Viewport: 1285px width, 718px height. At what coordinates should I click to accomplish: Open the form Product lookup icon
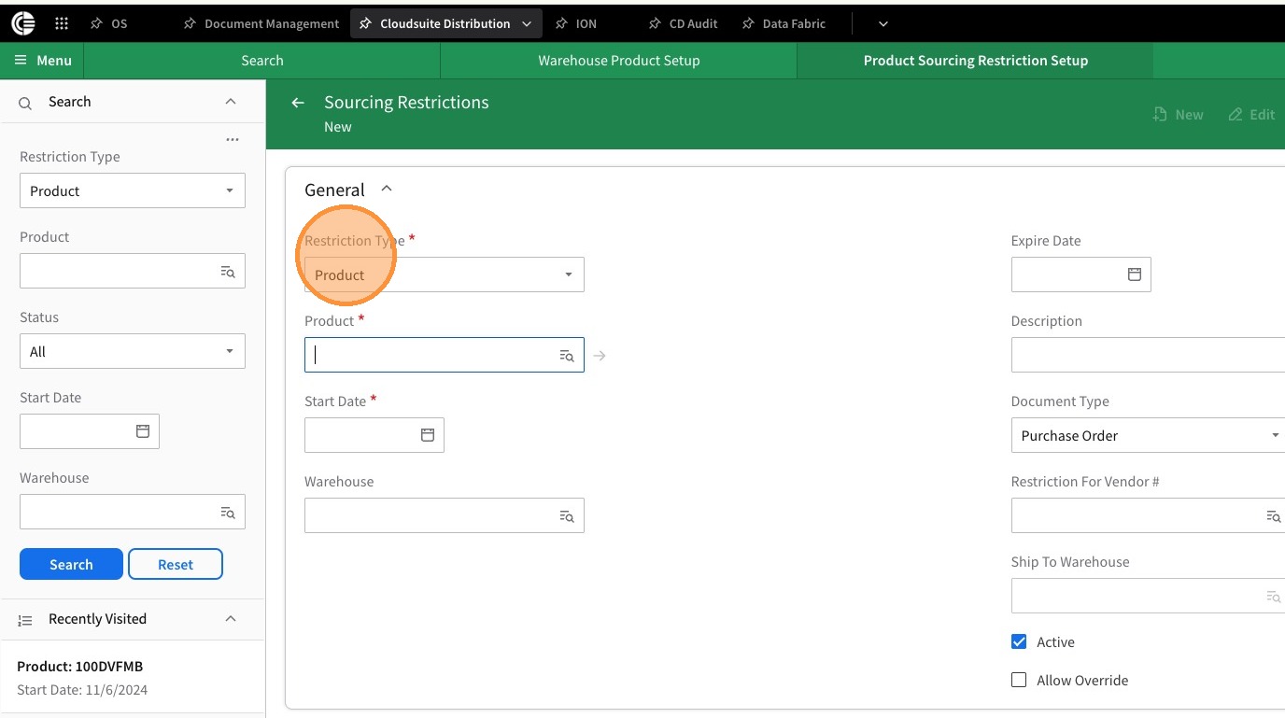[567, 356]
